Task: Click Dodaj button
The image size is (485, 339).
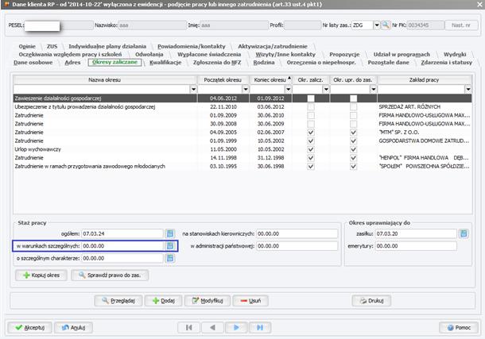Action: 164,300
